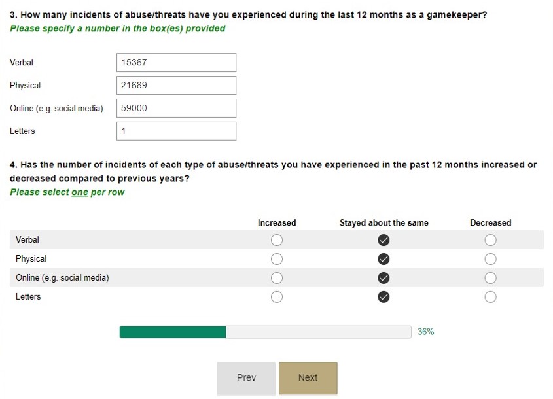
Task: Click the 36% progress percentage label
Action: click(x=426, y=332)
